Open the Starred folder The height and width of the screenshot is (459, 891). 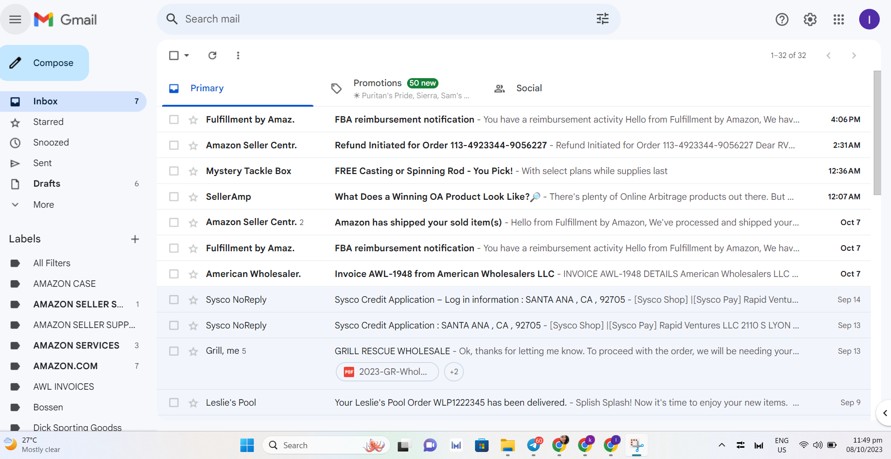pyautogui.click(x=73, y=122)
